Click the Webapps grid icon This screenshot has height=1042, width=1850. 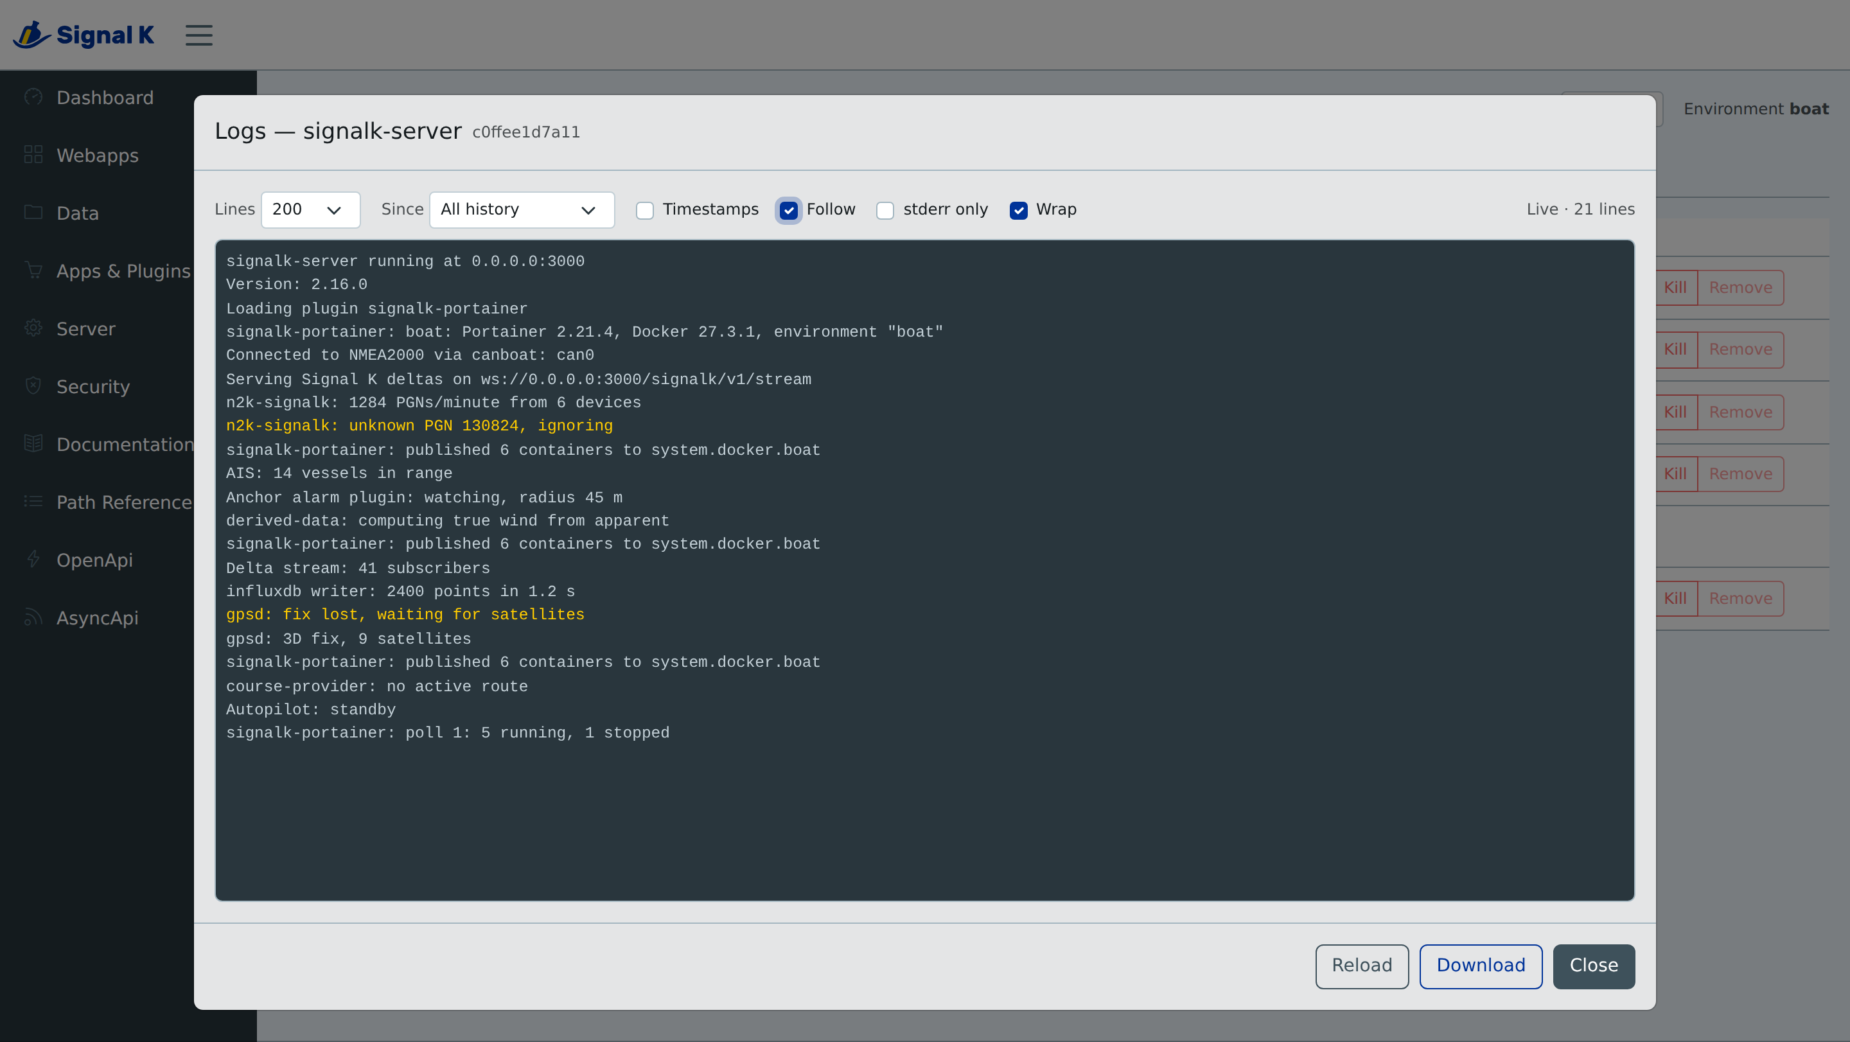pos(33,154)
